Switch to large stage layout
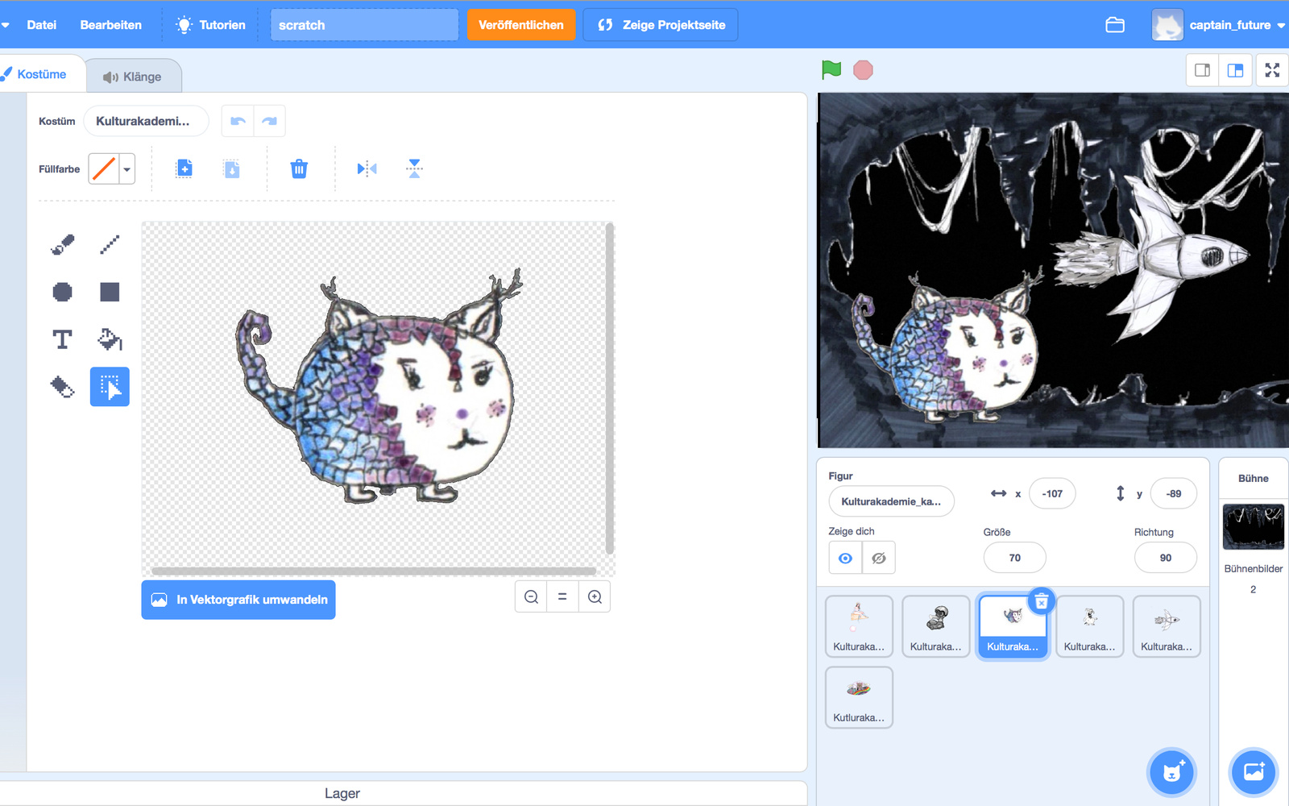 (x=1235, y=70)
